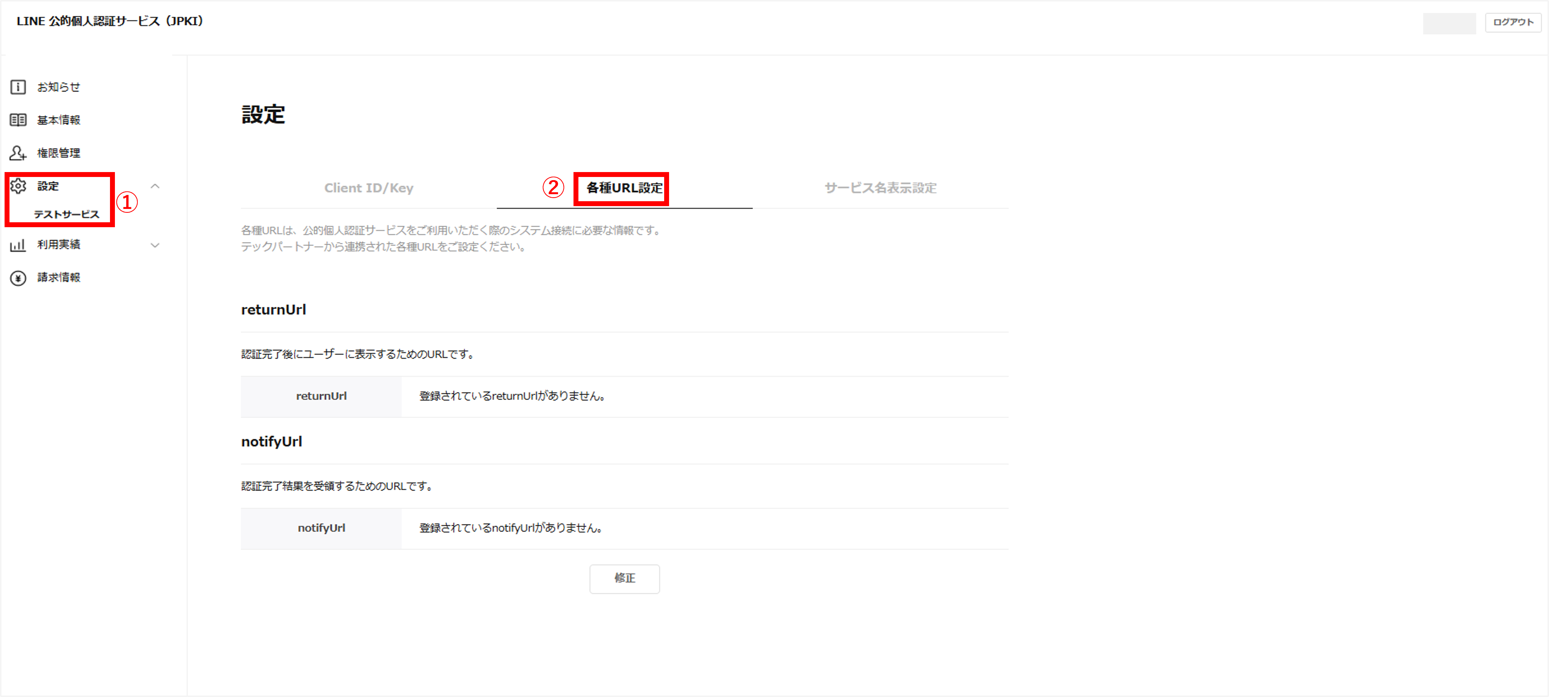The width and height of the screenshot is (1549, 697).
Task: Open 請求情報 sidebar entry
Action: [x=58, y=278]
